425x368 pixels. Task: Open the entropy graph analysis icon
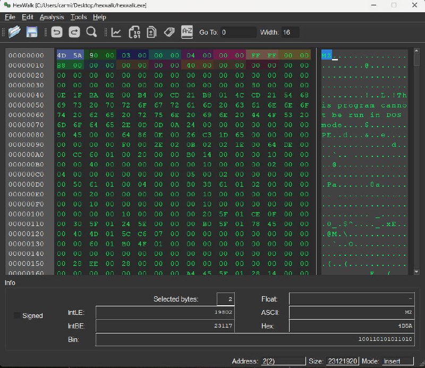tap(116, 32)
